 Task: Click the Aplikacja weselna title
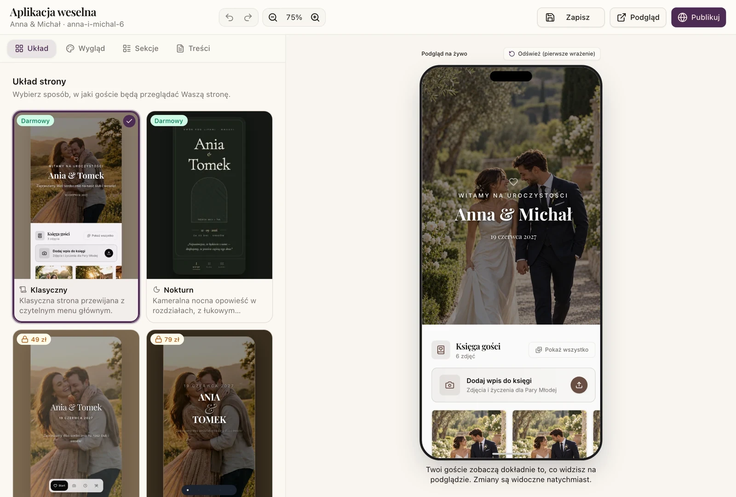point(53,12)
